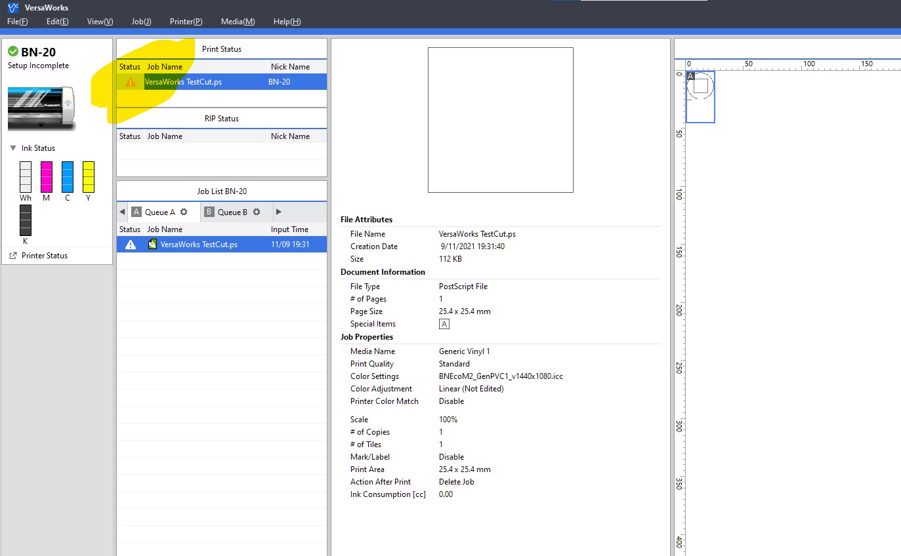The image size is (901, 556).
Task: Click the job preview thumbnail square
Action: tap(501, 120)
